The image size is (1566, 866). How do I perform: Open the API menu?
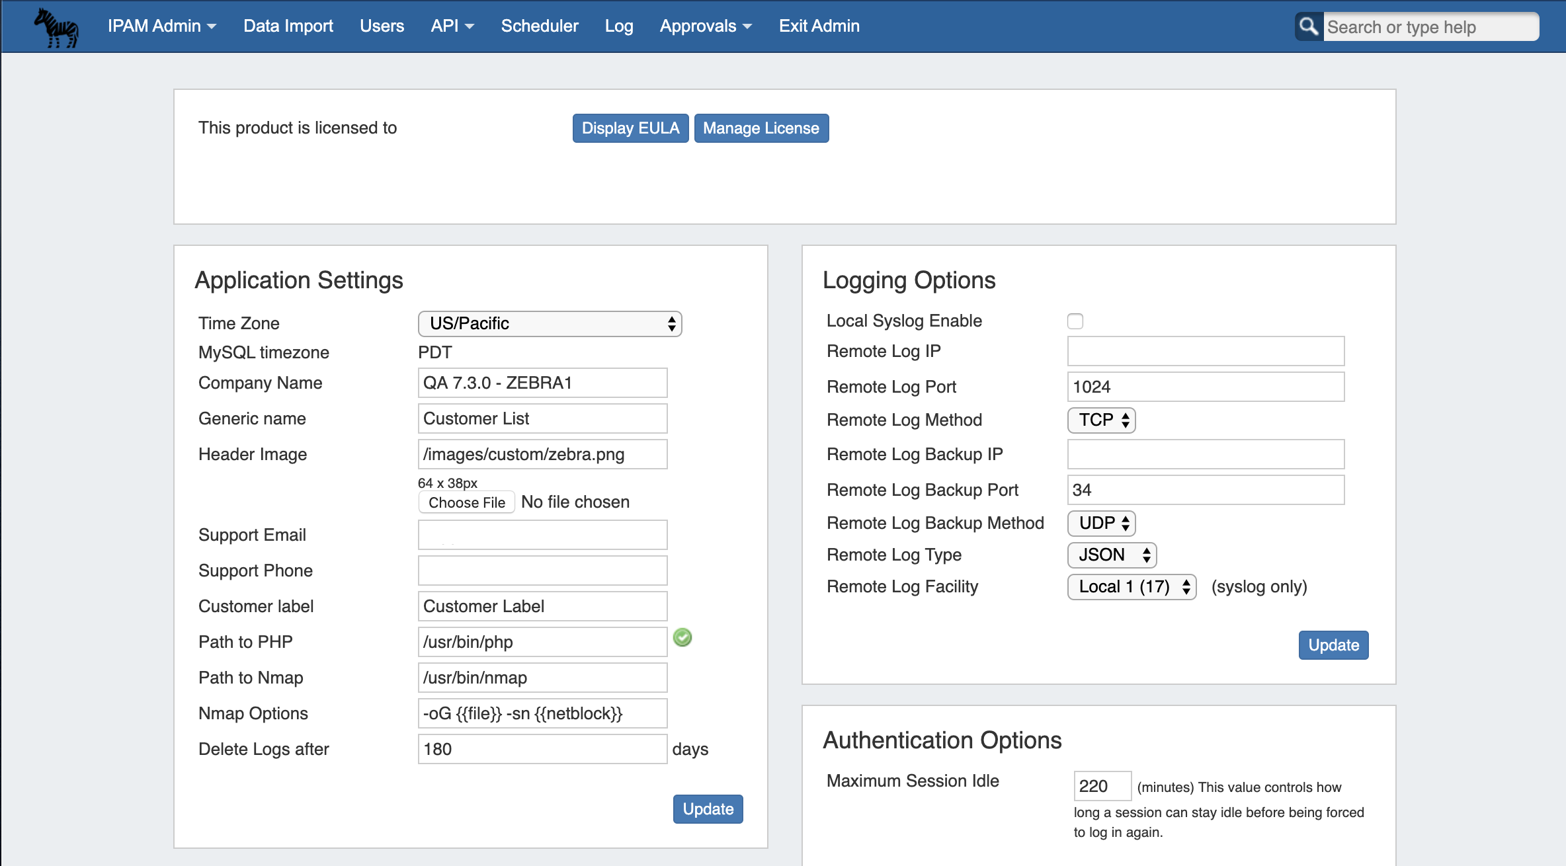pos(452,26)
